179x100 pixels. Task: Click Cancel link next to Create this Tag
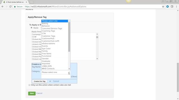point(56,81)
